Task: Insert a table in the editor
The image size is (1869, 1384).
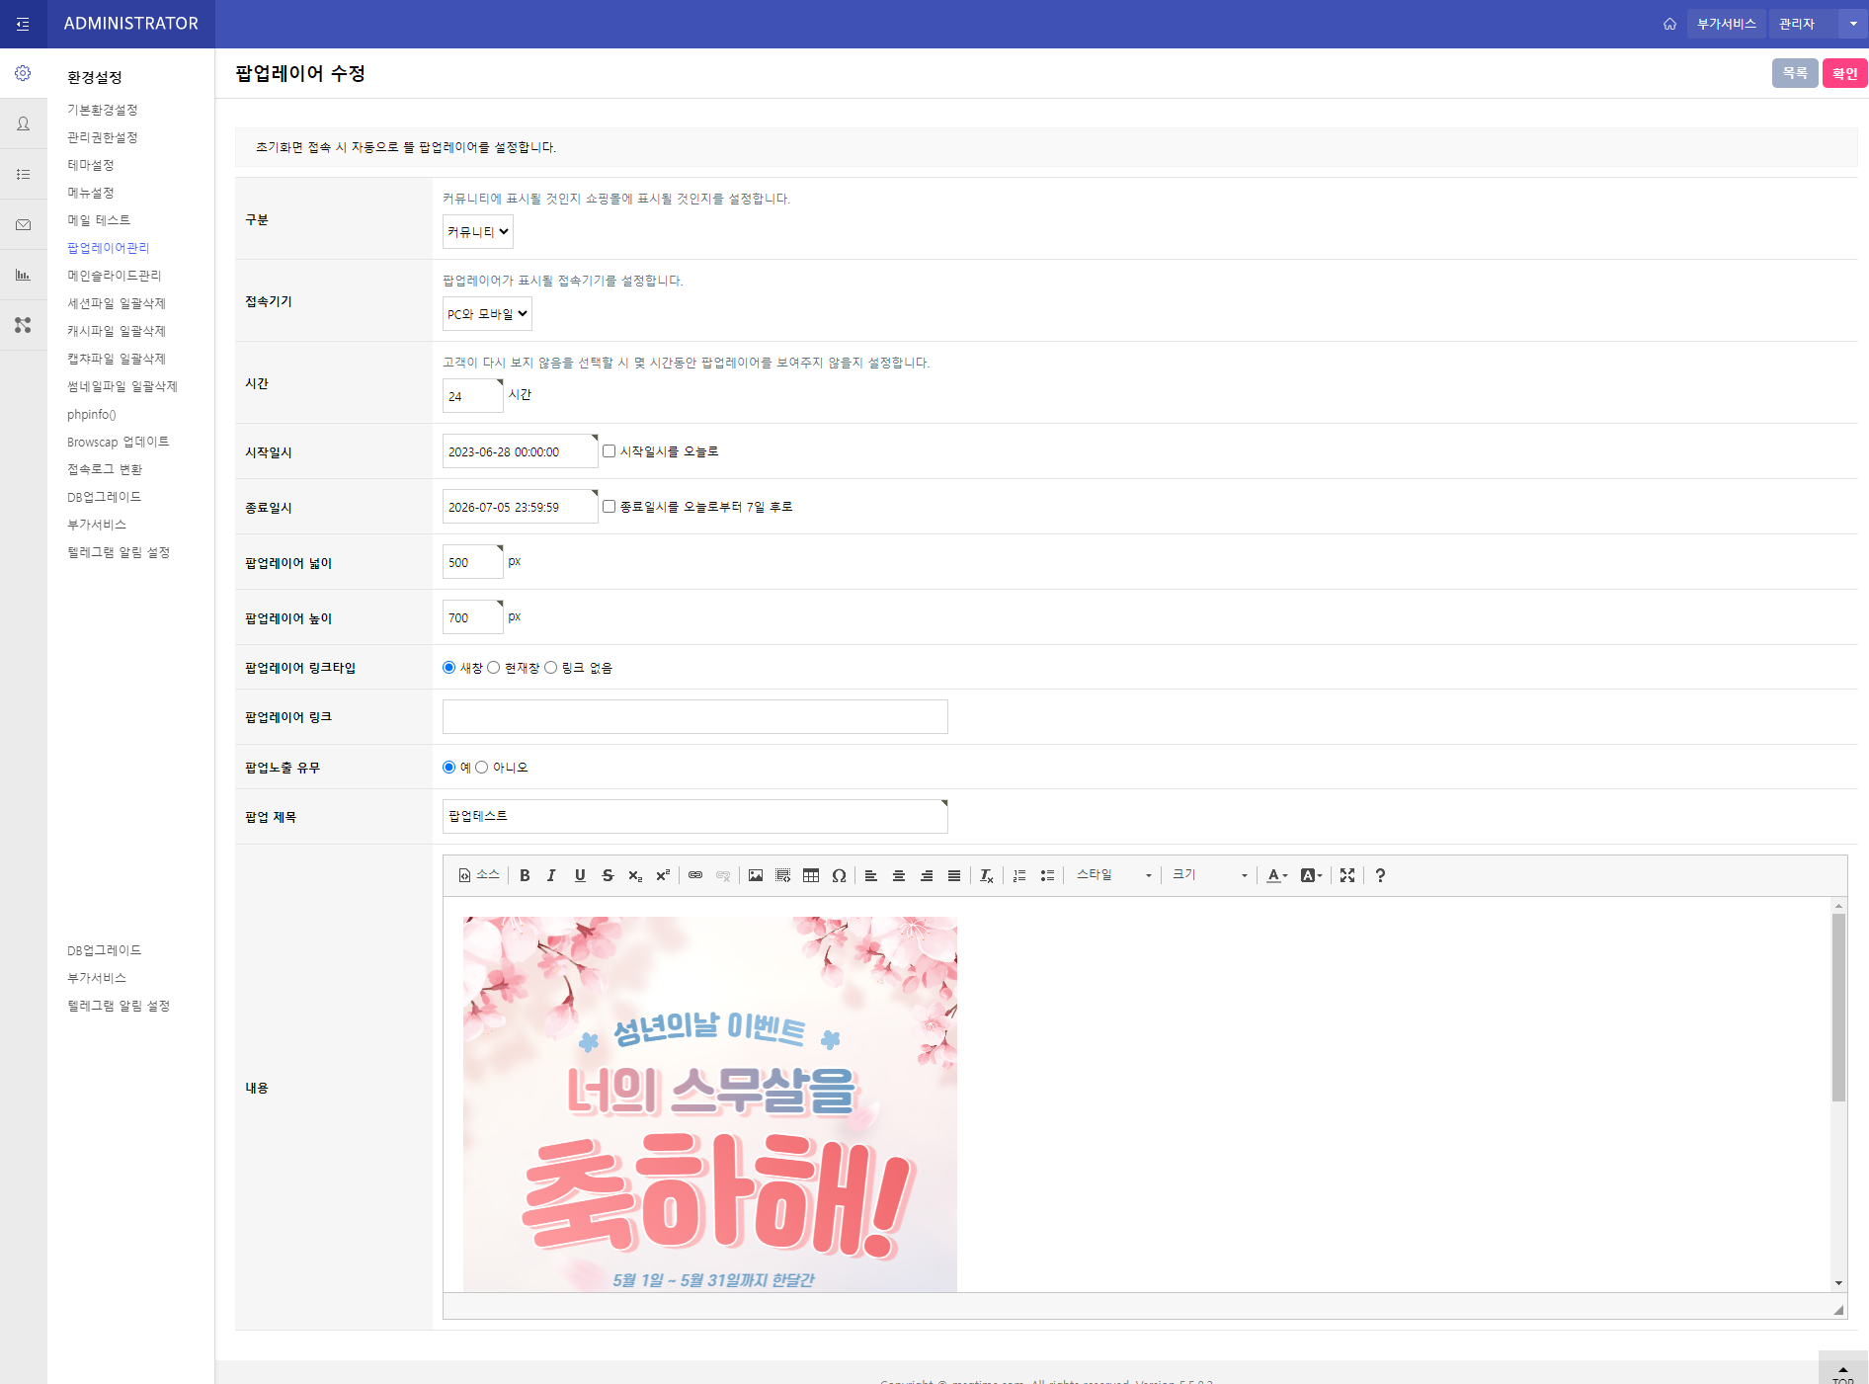Action: [x=811, y=875]
